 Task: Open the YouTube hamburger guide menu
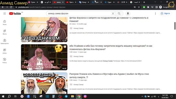(x=5, y=13)
